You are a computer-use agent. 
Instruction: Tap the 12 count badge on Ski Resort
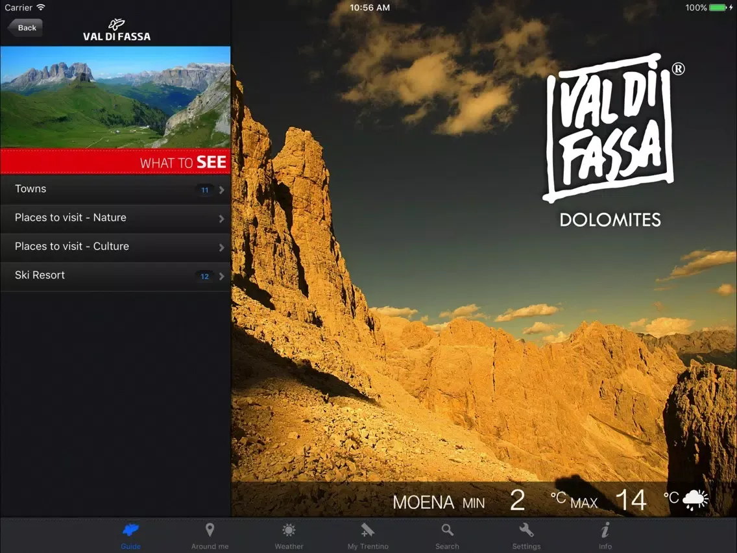click(204, 276)
